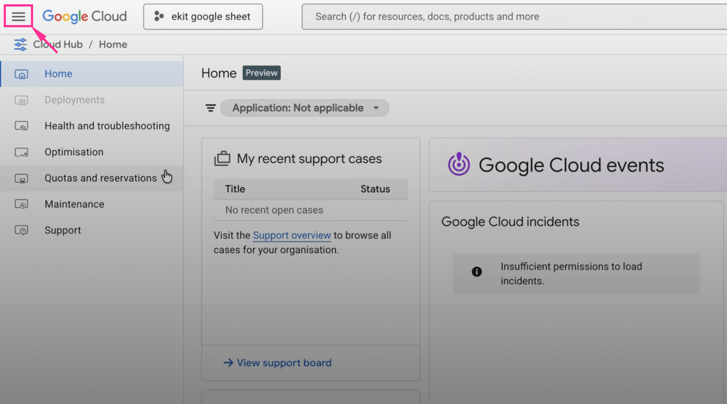Click the Maintenance sidebar icon
727x404 pixels.
click(21, 204)
